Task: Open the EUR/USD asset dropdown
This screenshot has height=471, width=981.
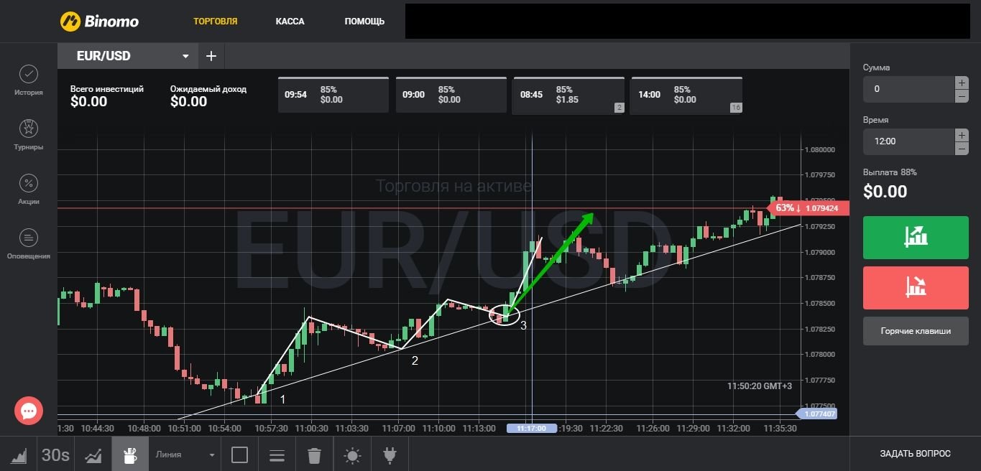Action: coord(134,56)
